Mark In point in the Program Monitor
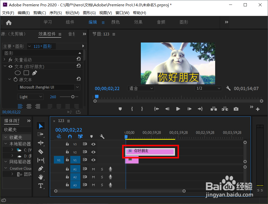 tap(132, 109)
